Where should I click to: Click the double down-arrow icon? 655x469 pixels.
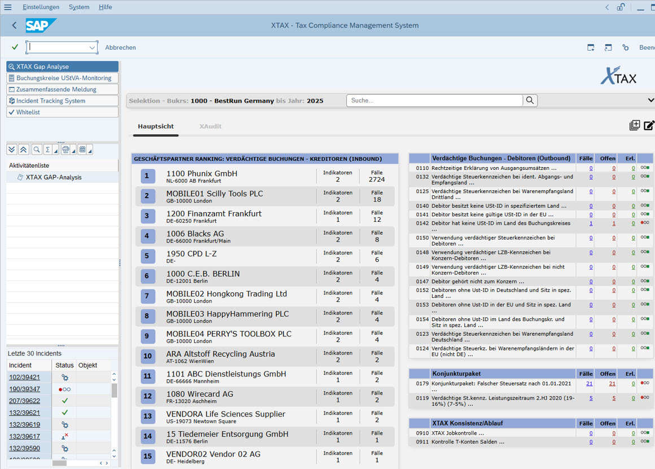pos(11,149)
